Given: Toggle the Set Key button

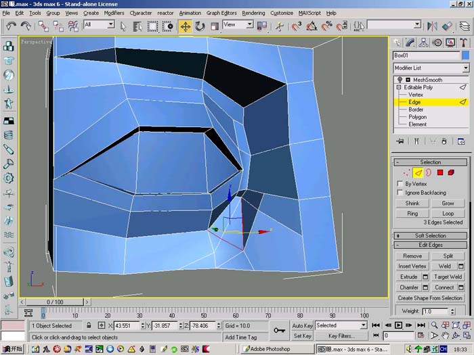Looking at the screenshot, I should [302, 335].
